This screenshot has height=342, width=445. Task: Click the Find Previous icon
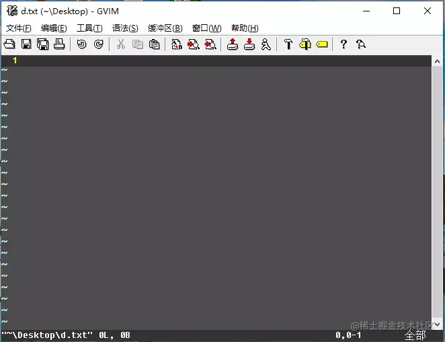pos(210,44)
